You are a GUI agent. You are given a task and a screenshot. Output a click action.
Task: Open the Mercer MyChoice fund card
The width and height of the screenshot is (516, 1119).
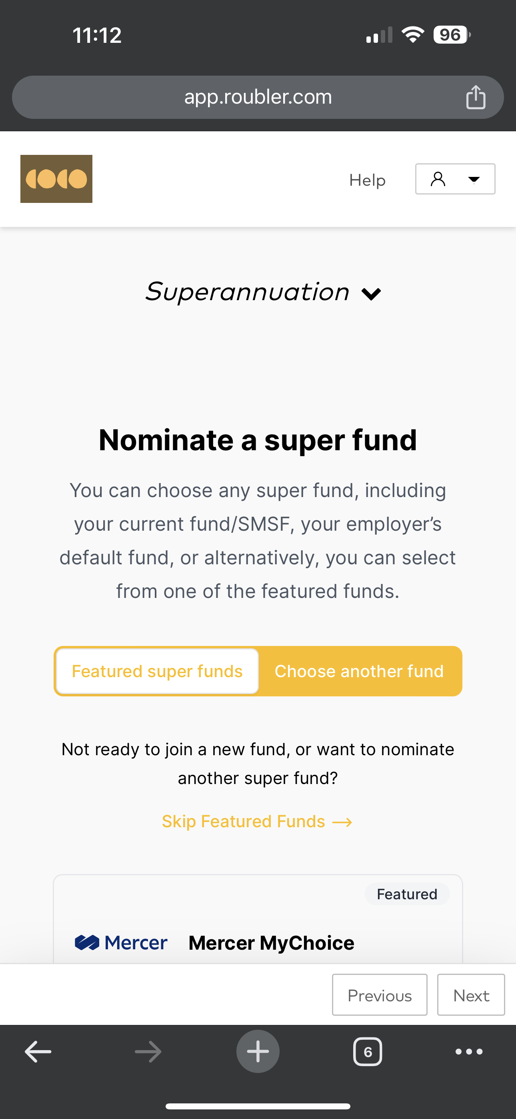[x=258, y=919]
